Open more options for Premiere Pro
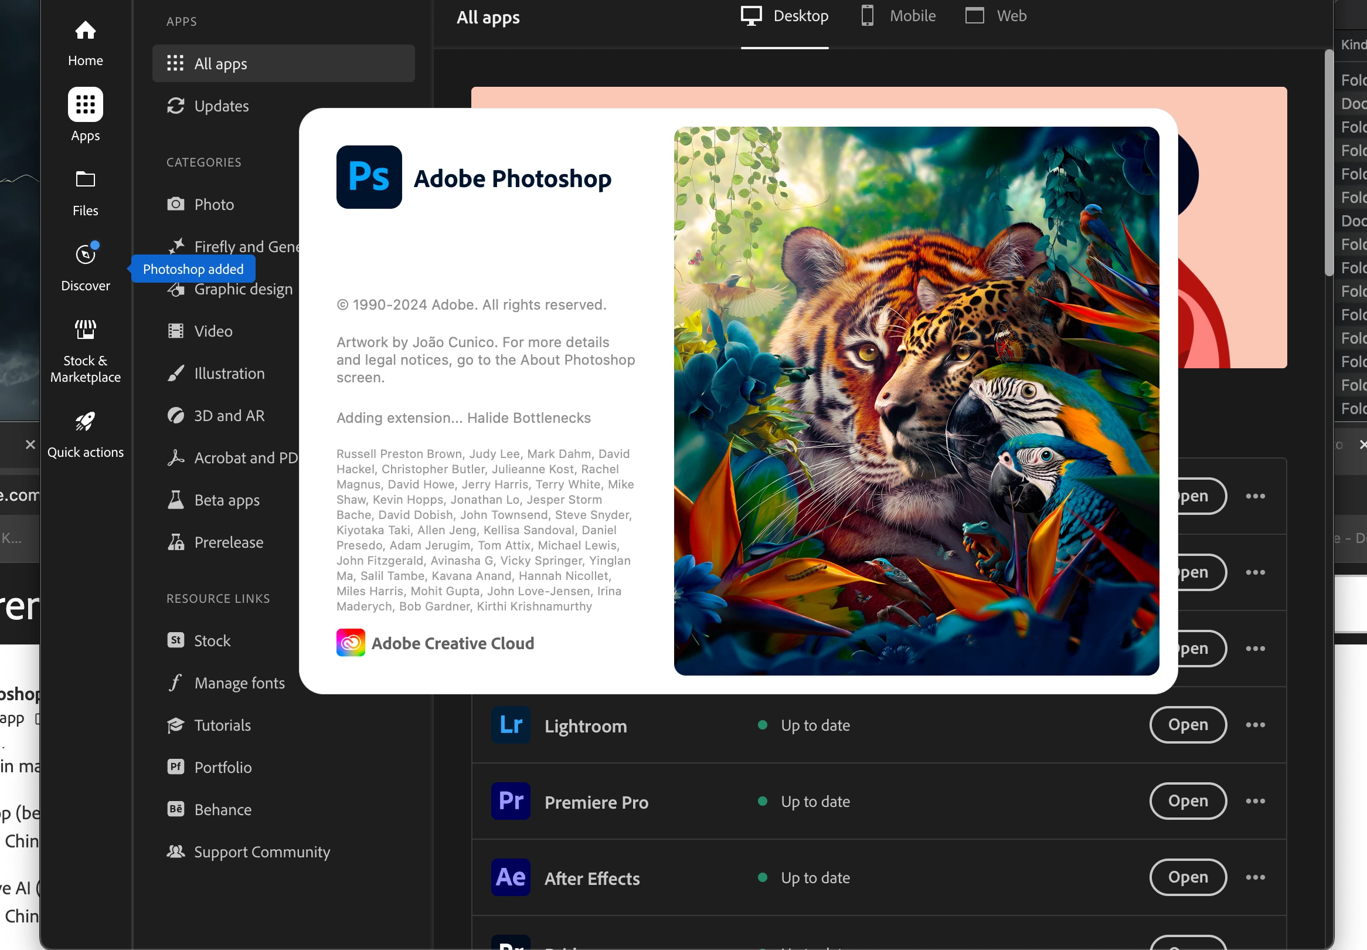1367x950 pixels. coord(1255,801)
